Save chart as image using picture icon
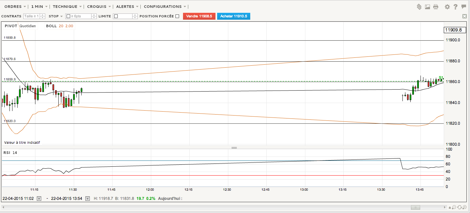The image size is (470, 213). pyautogui.click(x=427, y=7)
